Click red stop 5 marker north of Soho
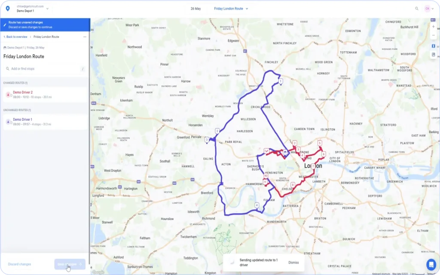 coord(320,144)
